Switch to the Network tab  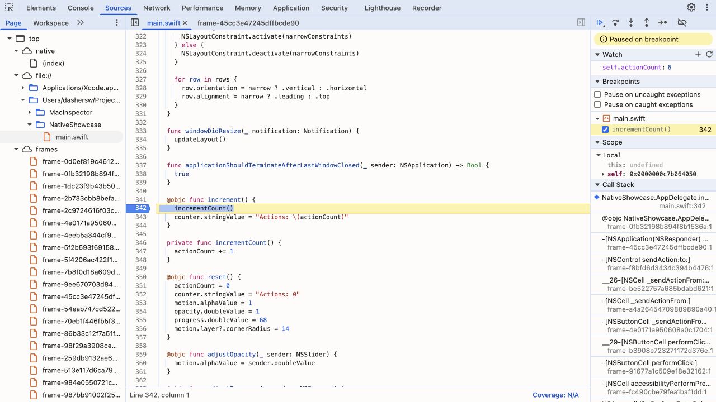pos(157,8)
